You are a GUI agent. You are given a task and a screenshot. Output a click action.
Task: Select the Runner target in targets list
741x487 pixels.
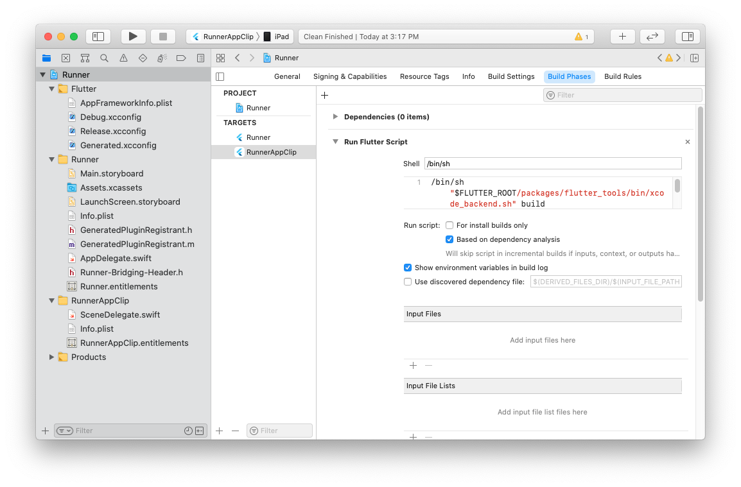[258, 137]
